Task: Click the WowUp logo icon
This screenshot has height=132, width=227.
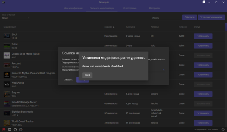Action: (x=3, y=2)
